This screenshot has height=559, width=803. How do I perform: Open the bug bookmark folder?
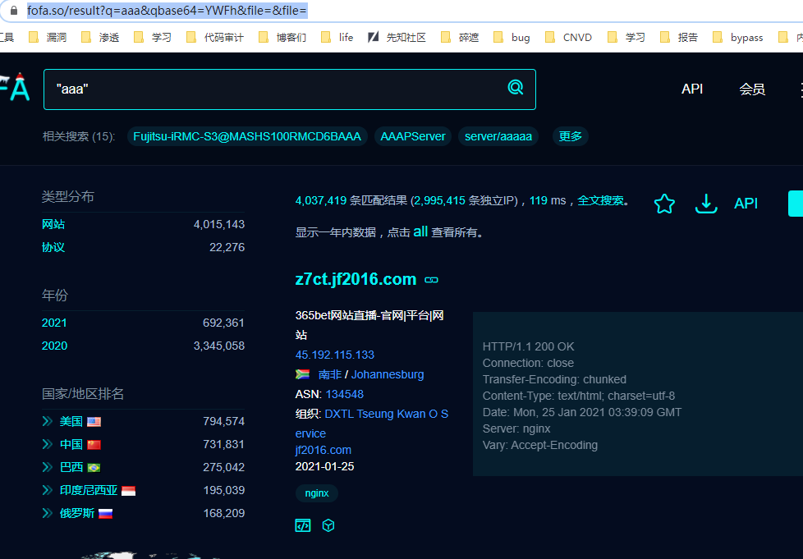click(x=512, y=38)
